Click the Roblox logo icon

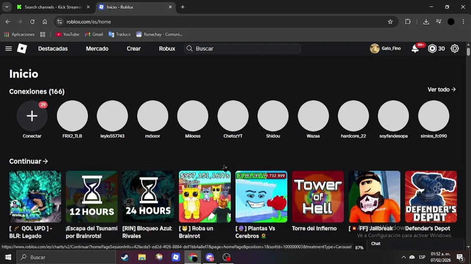coord(22,48)
